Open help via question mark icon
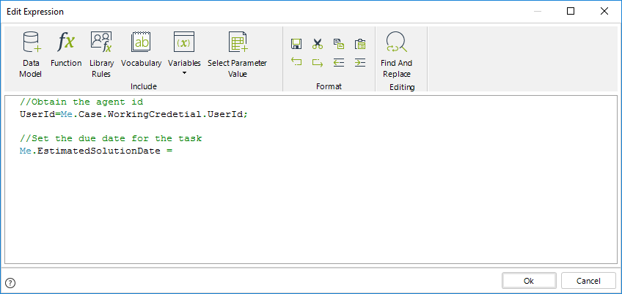The height and width of the screenshot is (294, 622). [10, 282]
